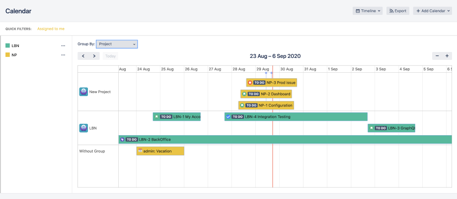Click the story icon on NP-2 Dashboard
The width and height of the screenshot is (457, 199).
point(244,94)
